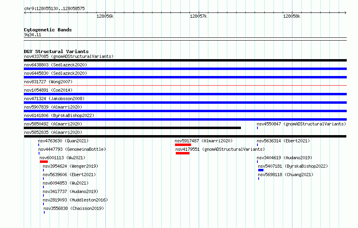Image resolution: width=358 pixels, height=228 pixels.
Task: Click the thin red line of nsv831727
Action: click(185, 86)
